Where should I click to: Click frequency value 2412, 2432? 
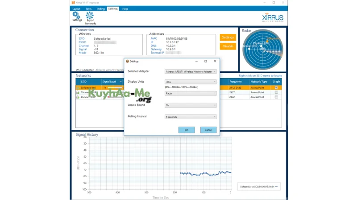tap(235, 87)
